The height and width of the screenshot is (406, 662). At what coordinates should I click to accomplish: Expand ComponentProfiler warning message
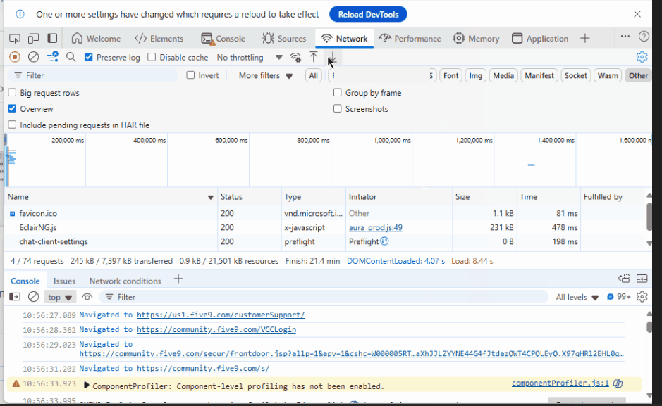pyautogui.click(x=87, y=385)
